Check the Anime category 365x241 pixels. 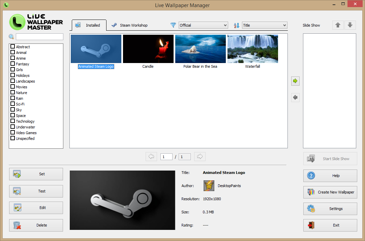click(x=13, y=58)
